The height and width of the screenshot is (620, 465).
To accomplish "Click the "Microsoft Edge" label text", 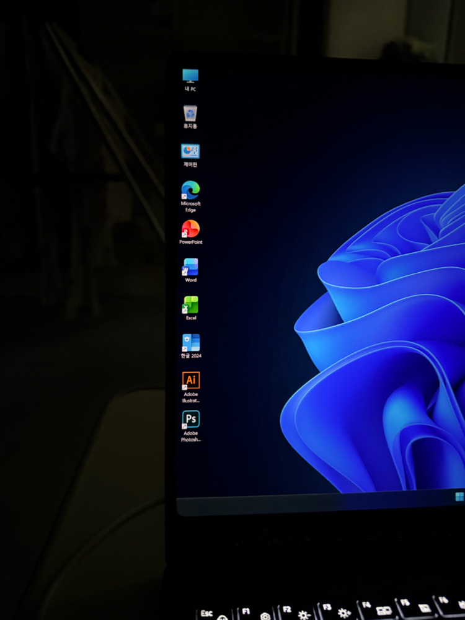I will 191,206.
